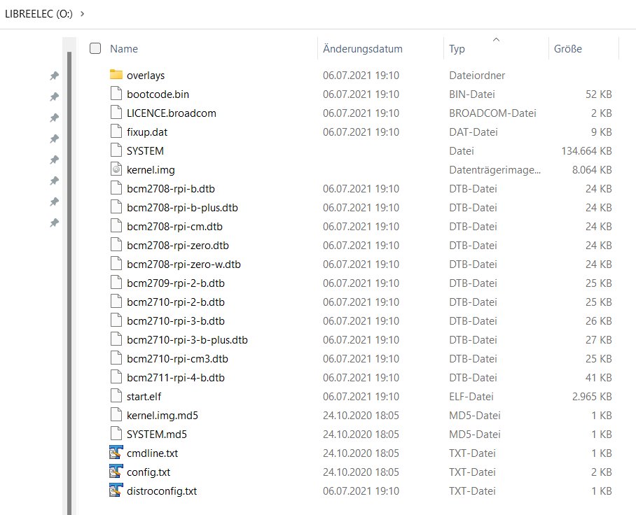Select the file name bcm2711-rpi-4-b.dtb
Screen dimensions: 636x515
176,378
